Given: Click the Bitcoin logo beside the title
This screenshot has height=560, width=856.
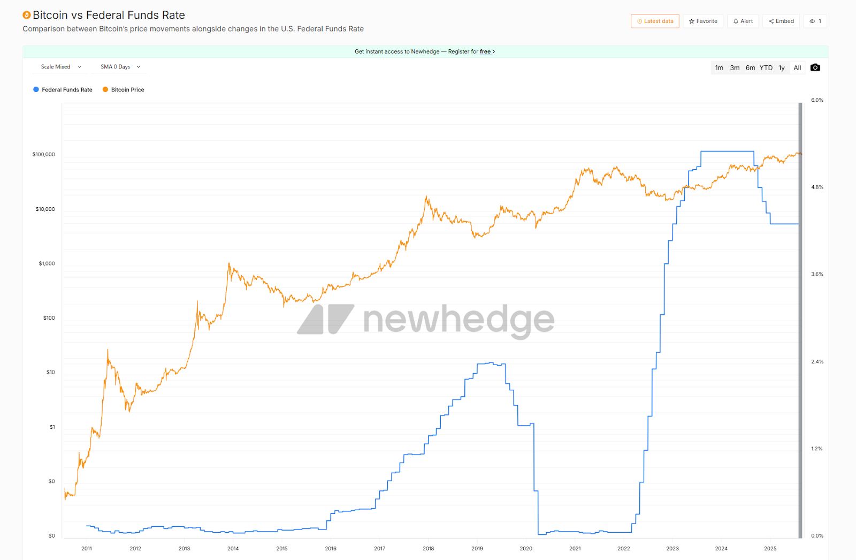Looking at the screenshot, I should (27, 16).
